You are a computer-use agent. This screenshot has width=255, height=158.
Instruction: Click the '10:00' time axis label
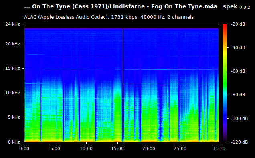tap(86, 148)
